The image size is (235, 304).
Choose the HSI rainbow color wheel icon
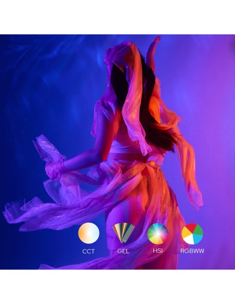coord(158,233)
